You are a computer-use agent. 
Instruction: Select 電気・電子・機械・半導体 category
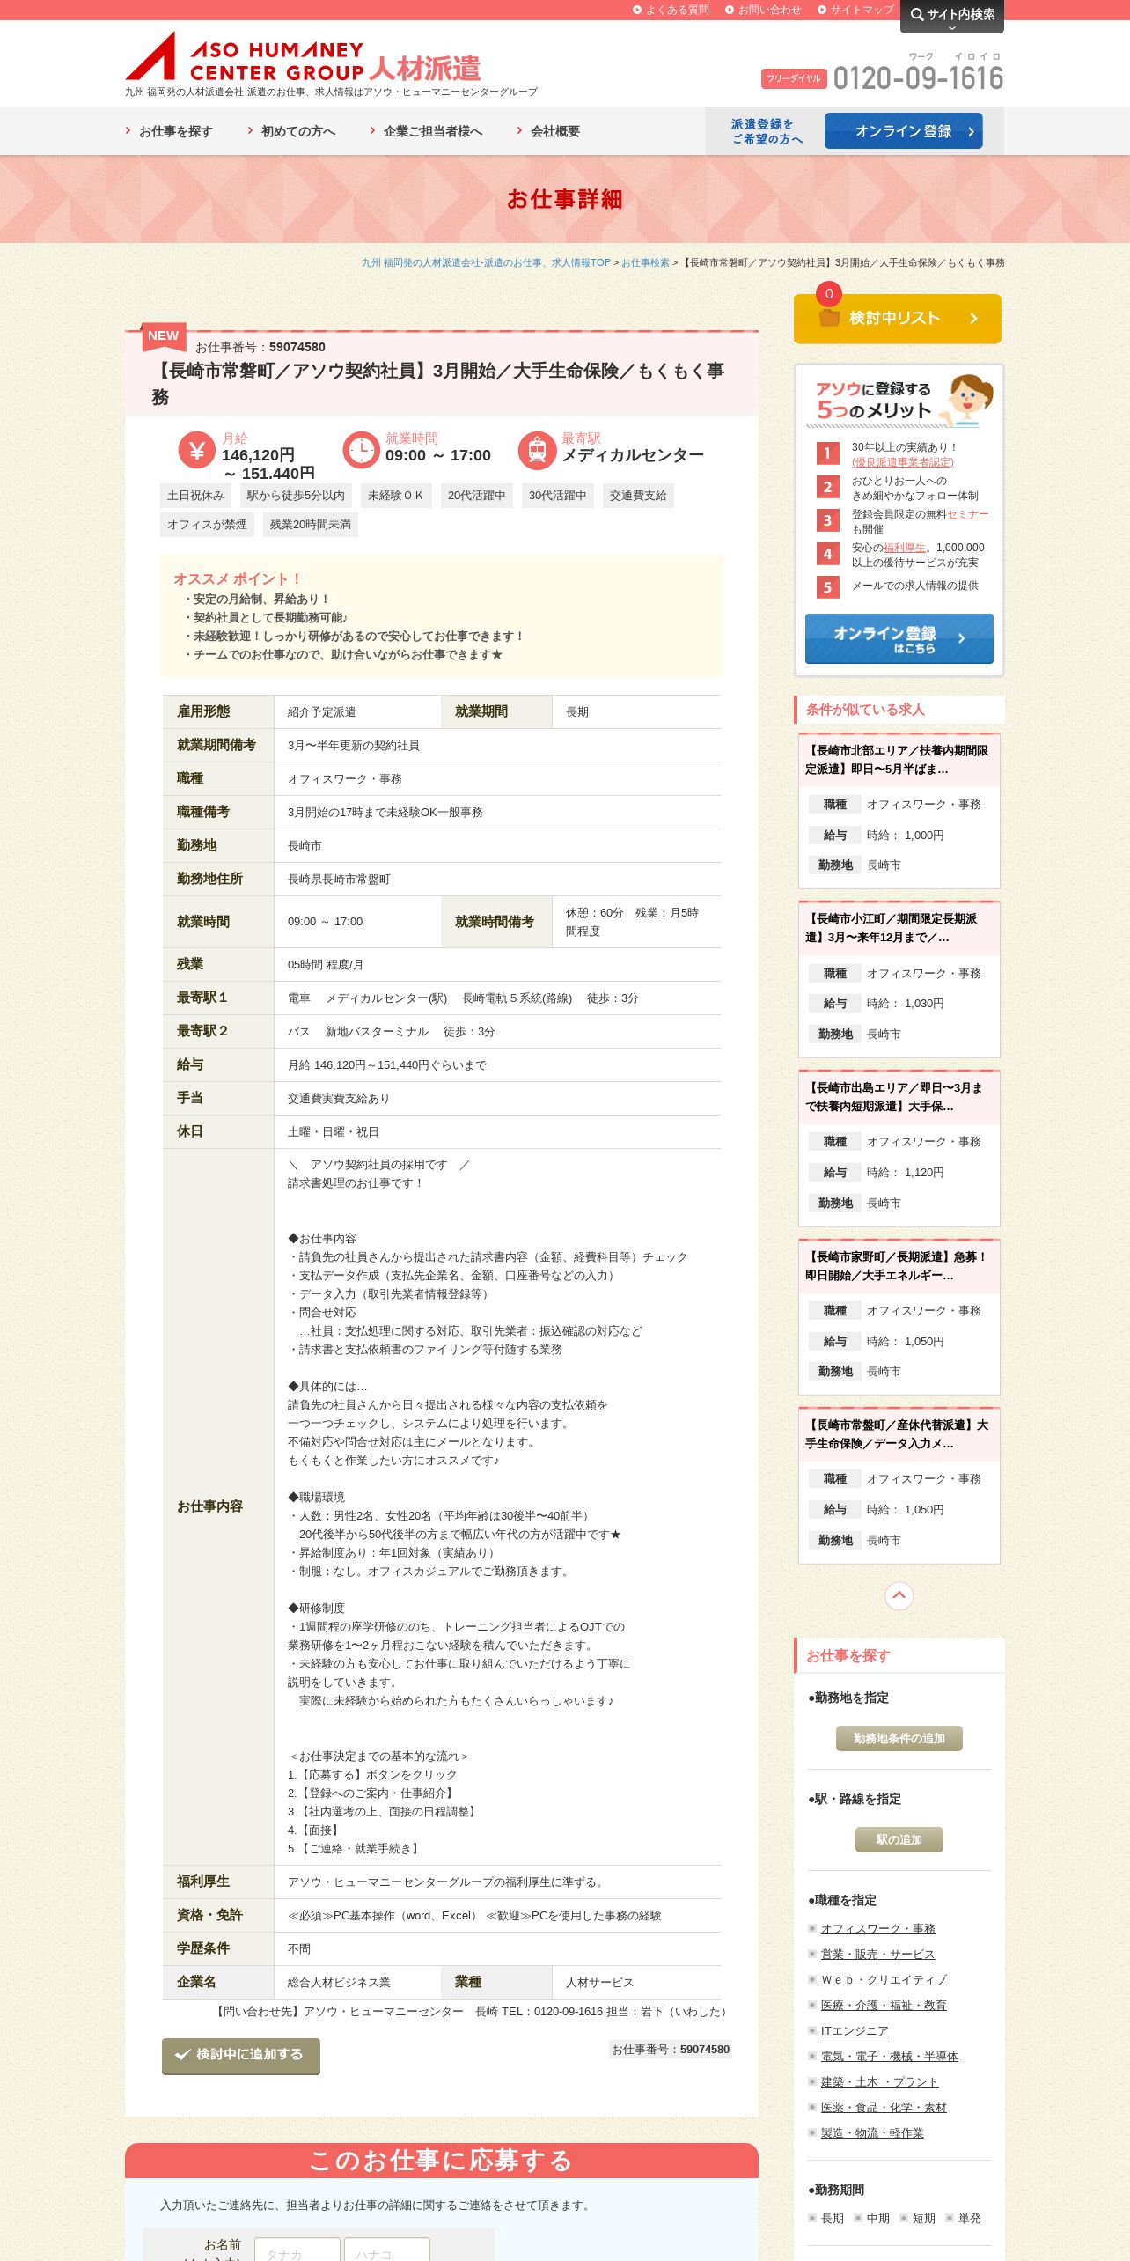coord(889,2056)
